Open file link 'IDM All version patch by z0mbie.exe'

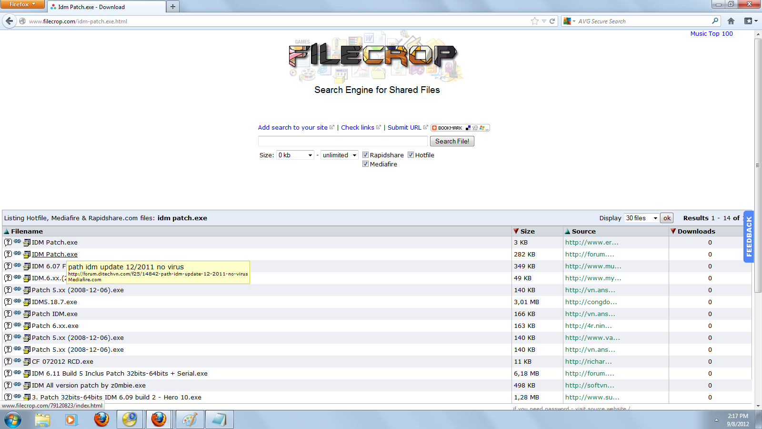(x=89, y=385)
